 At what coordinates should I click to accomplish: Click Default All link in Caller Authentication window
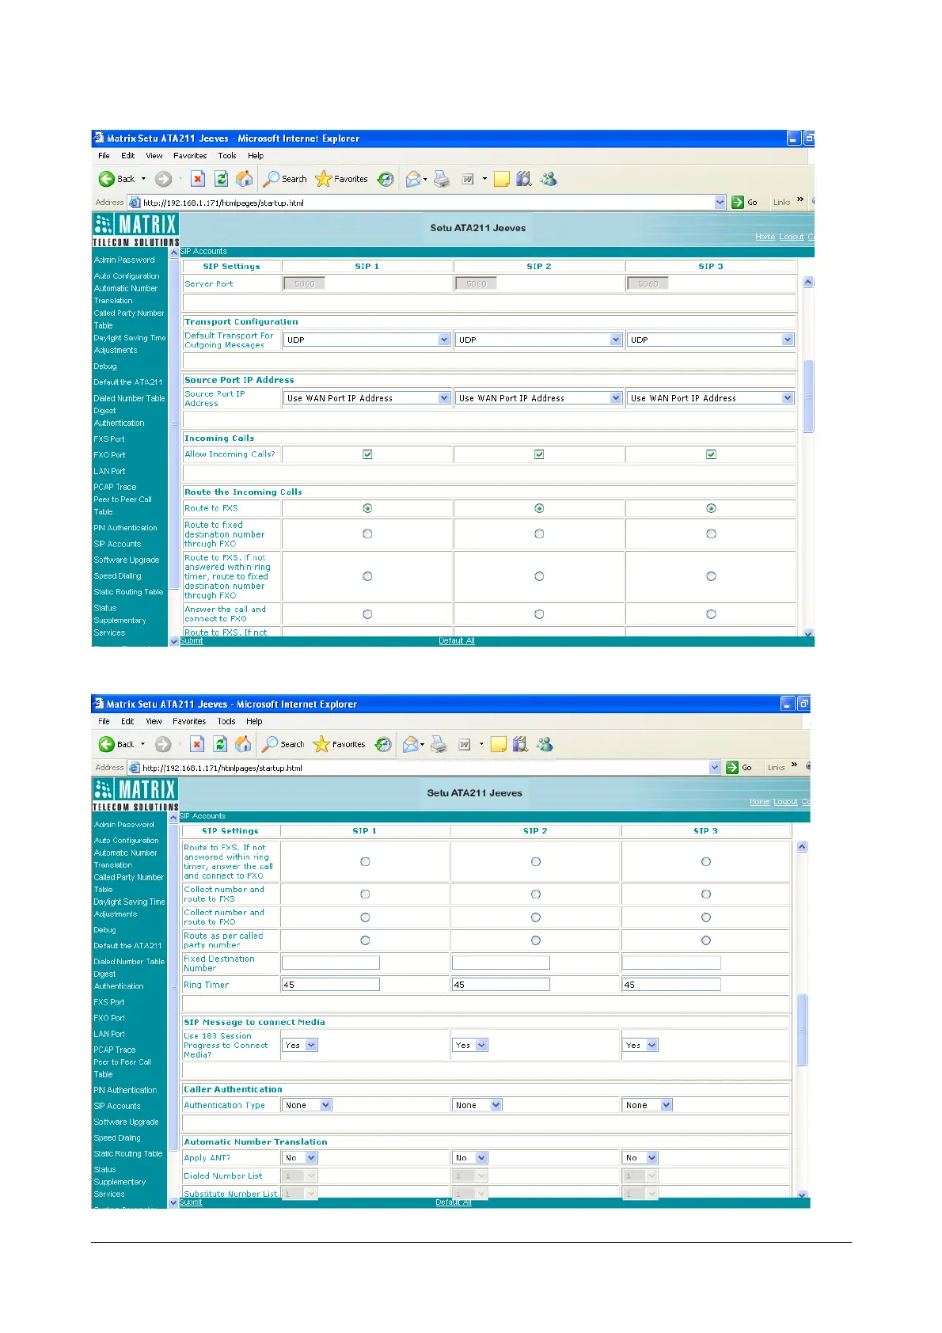click(454, 1202)
